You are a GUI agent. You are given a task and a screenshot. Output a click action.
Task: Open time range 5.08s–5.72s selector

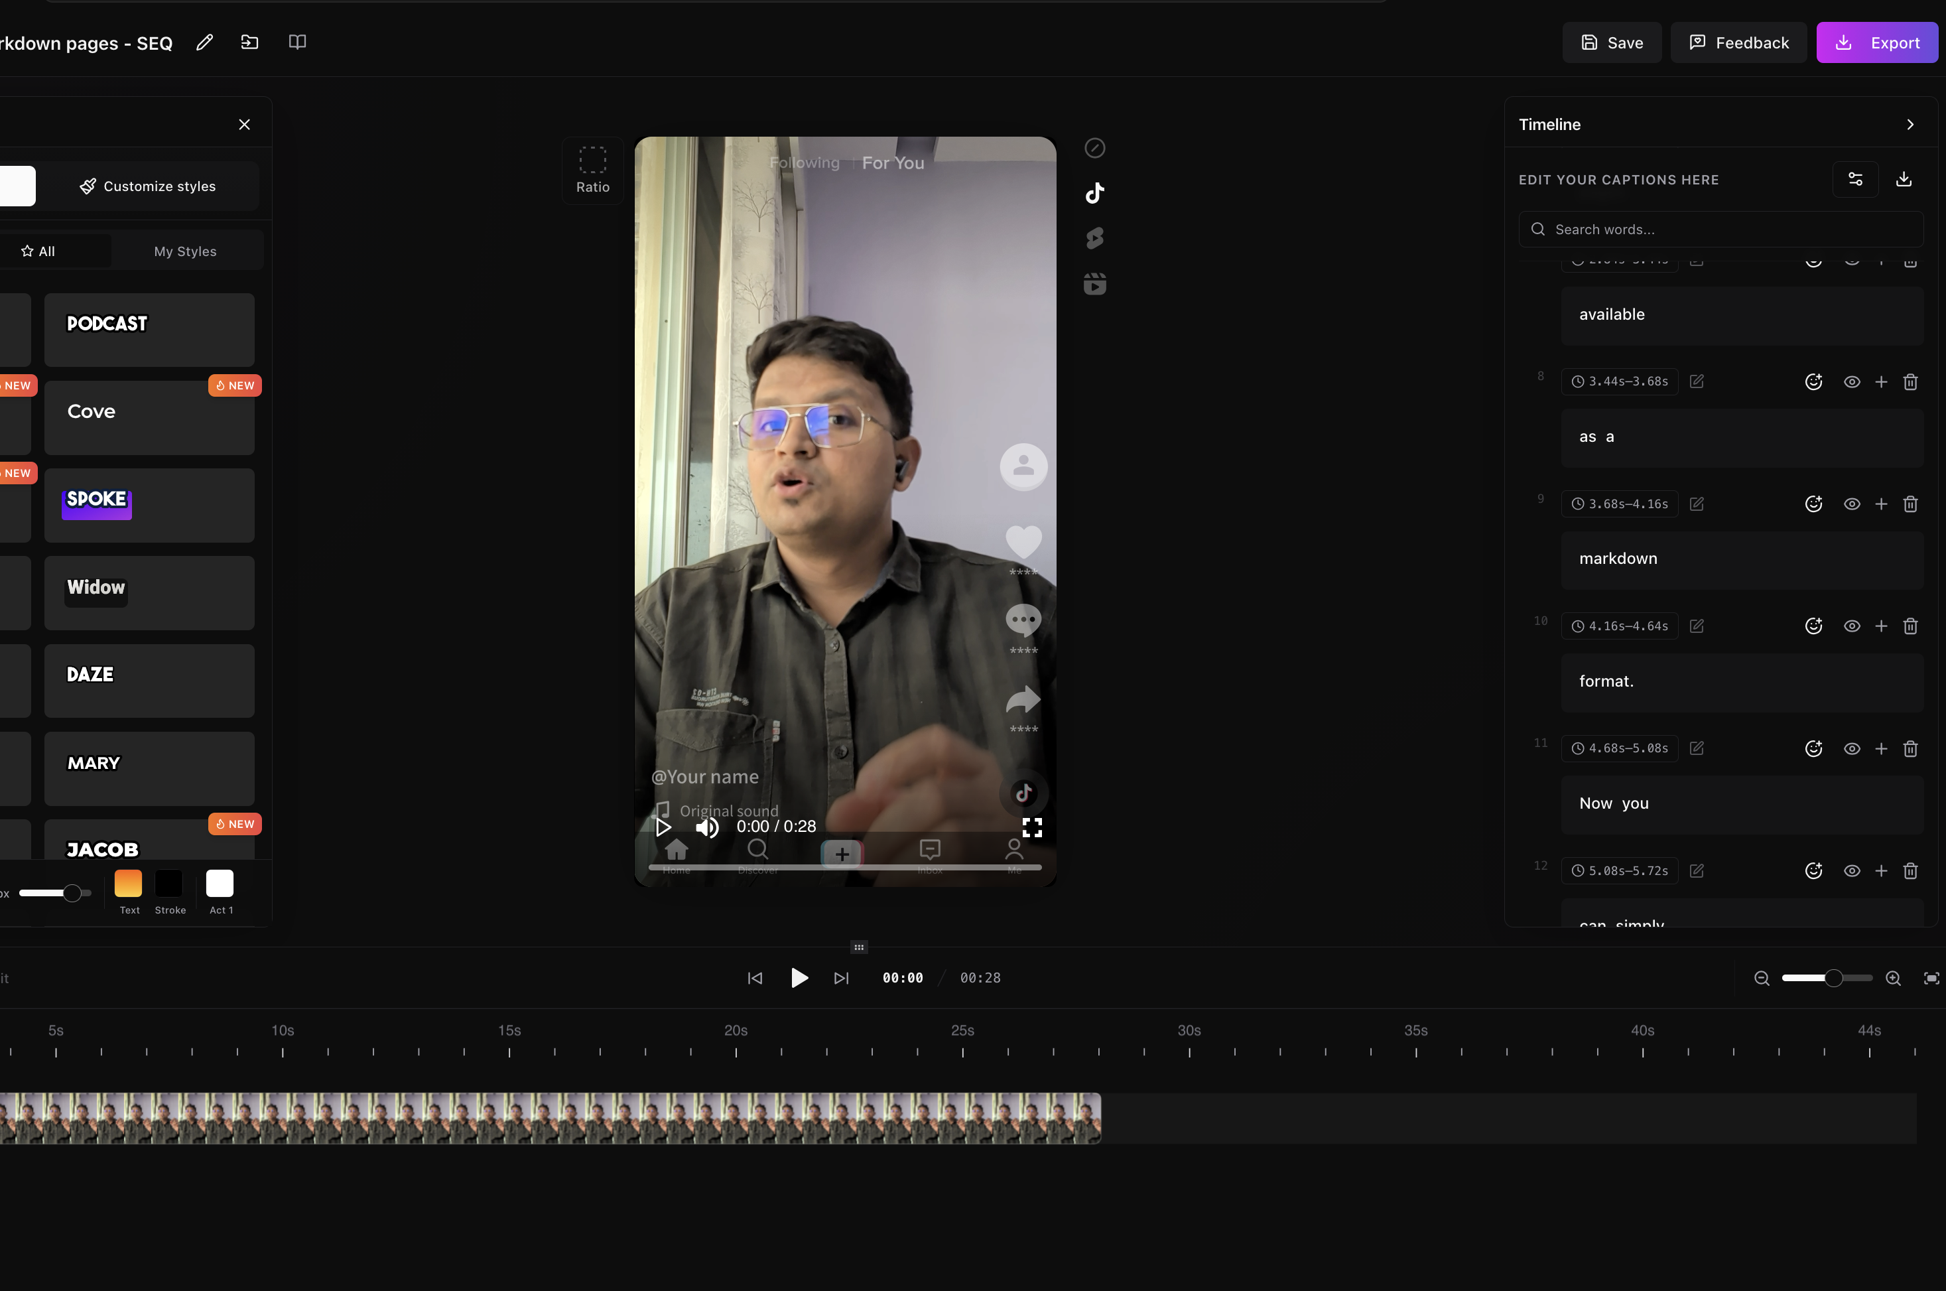pos(1619,871)
